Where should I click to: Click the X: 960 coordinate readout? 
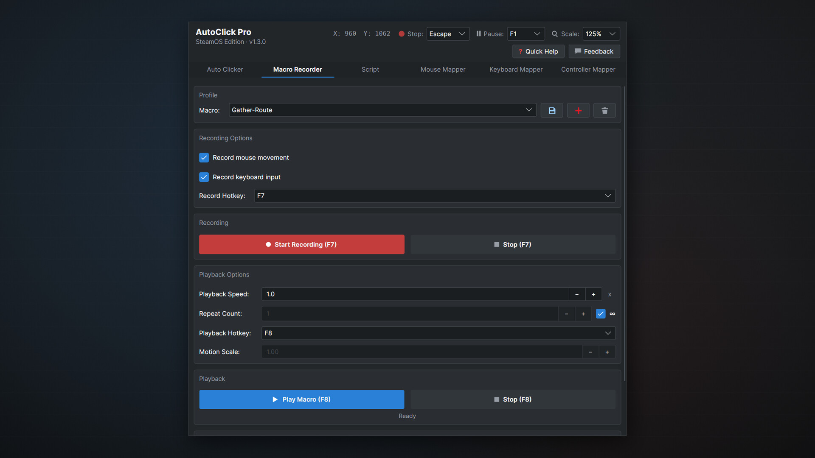[x=345, y=34]
